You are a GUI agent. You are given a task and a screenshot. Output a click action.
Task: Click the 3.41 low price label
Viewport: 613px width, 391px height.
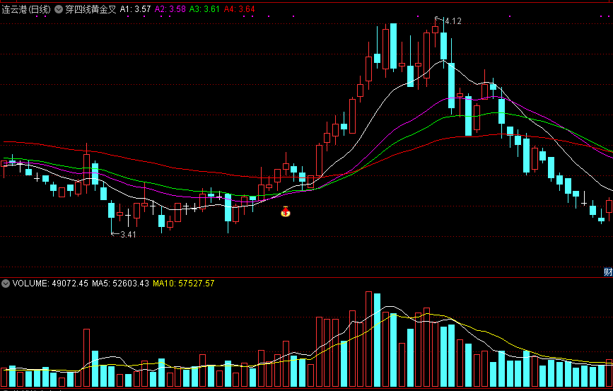tap(128, 235)
